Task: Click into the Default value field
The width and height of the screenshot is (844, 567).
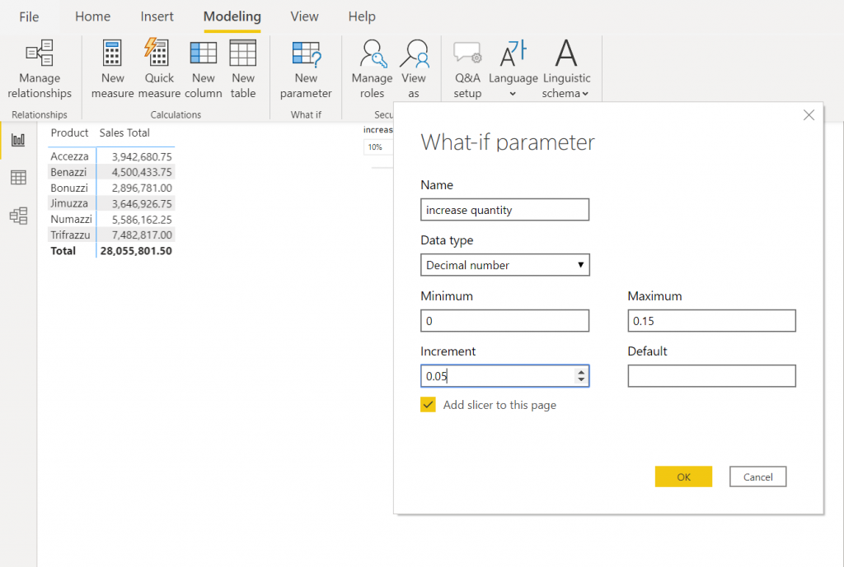Action: click(x=711, y=376)
